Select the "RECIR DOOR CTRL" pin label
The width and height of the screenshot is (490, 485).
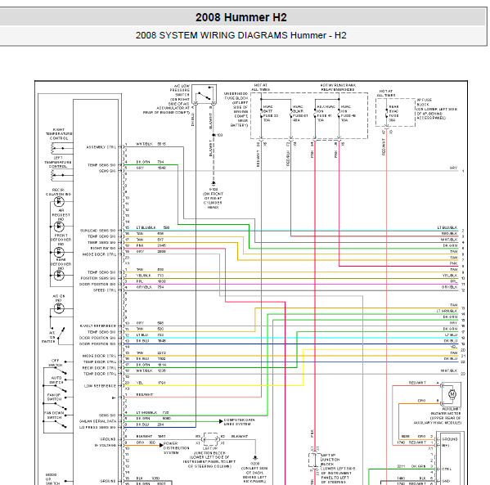99,368
